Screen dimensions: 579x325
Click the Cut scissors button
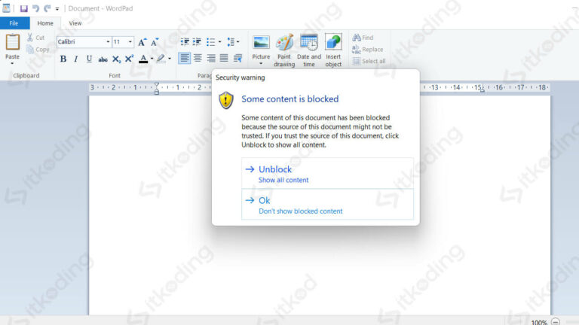point(35,37)
